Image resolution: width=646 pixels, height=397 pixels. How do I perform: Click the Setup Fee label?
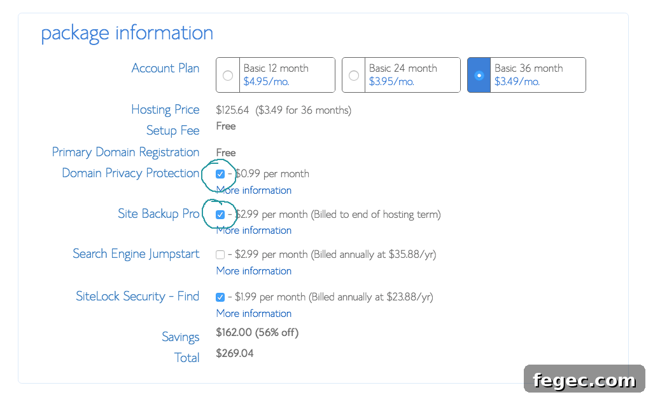172,131
